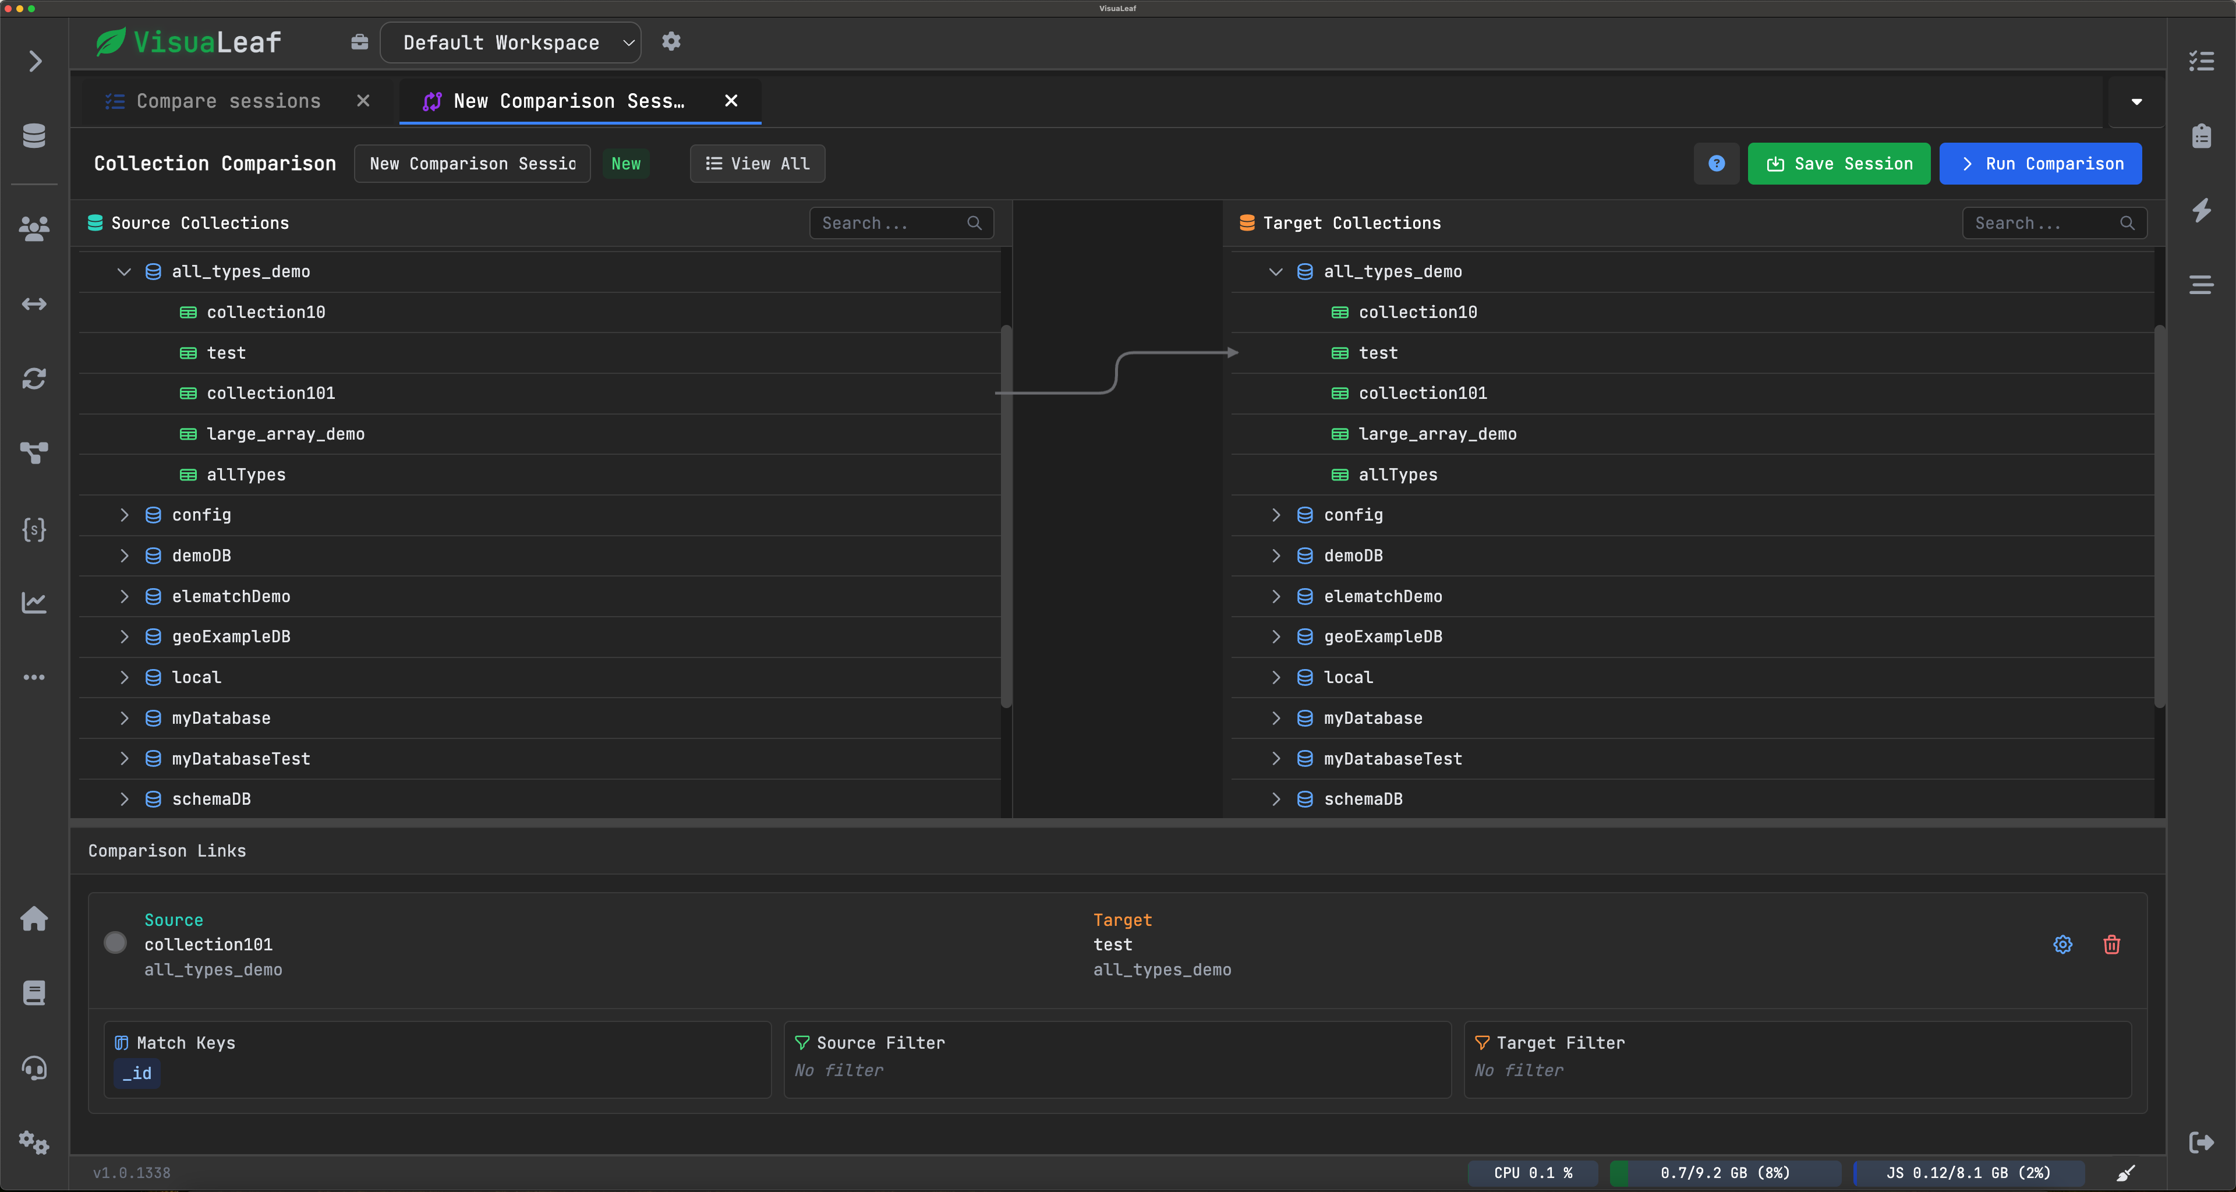Open the database icon in left sidebar
This screenshot has height=1192, width=2236.
coord(34,136)
